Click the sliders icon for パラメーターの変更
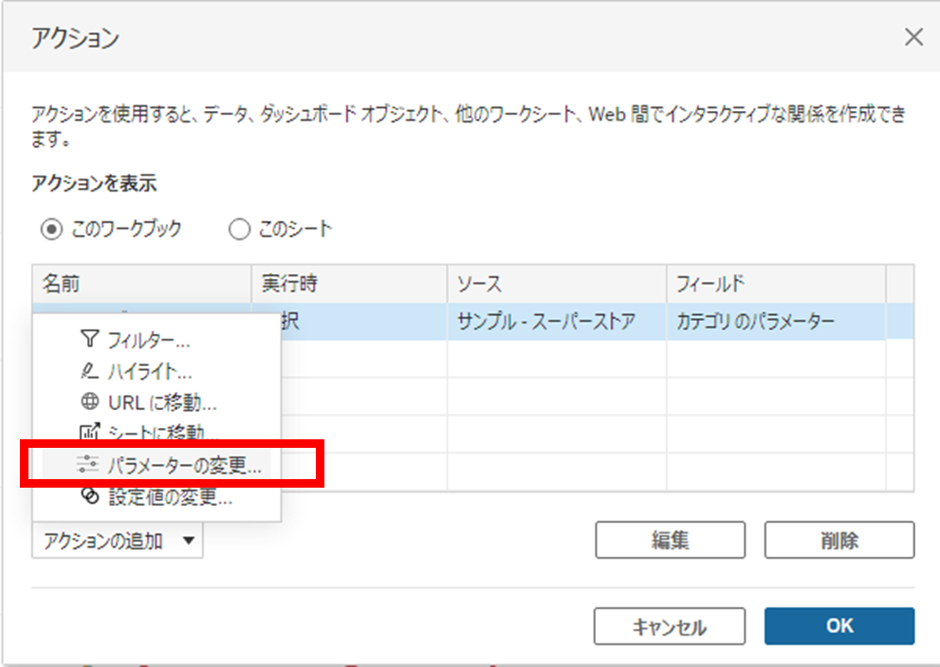940x667 pixels. (x=90, y=465)
